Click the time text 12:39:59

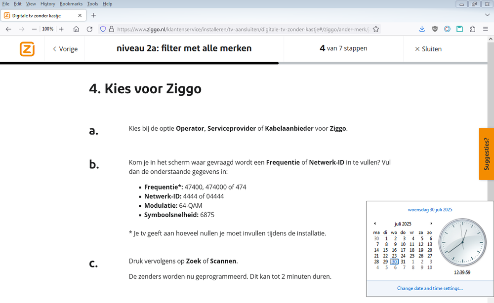462,272
